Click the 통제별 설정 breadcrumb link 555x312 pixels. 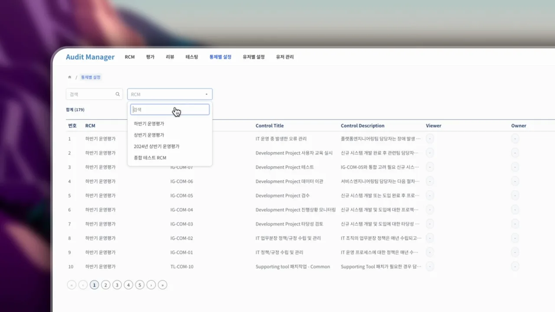[91, 77]
